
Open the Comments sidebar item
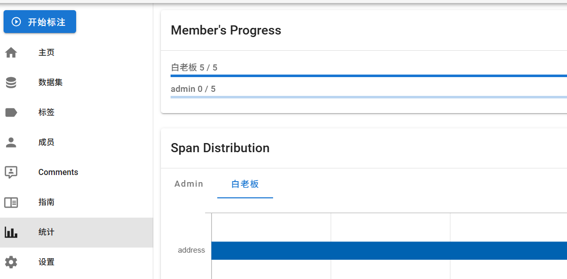click(76, 172)
